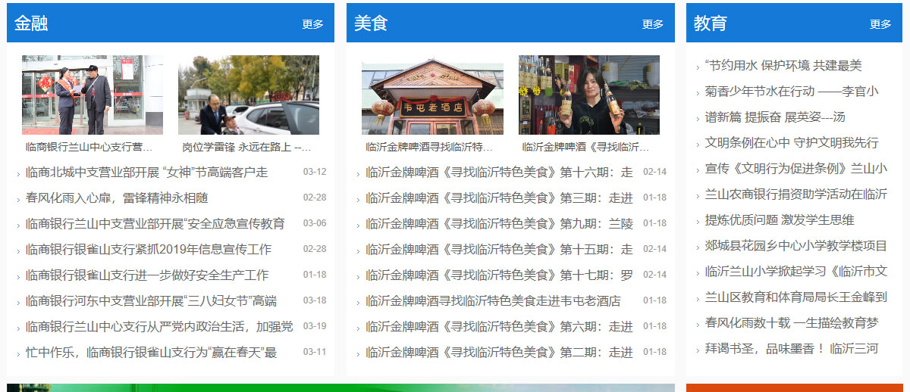The width and height of the screenshot is (910, 392).
Task: Open bank staff thumbnail in 金融 section
Action: click(x=93, y=95)
